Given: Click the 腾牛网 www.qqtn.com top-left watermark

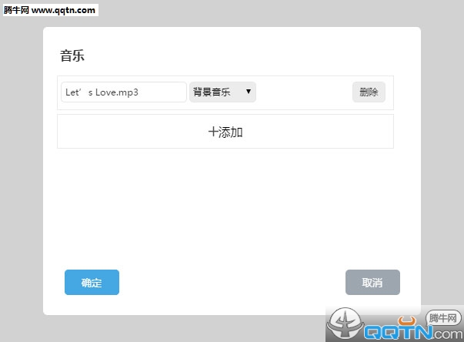Looking at the screenshot, I should 50,10.
